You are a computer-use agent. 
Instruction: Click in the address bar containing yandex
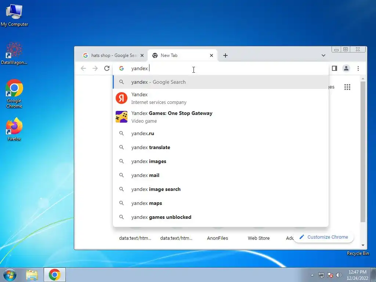pyautogui.click(x=221, y=68)
